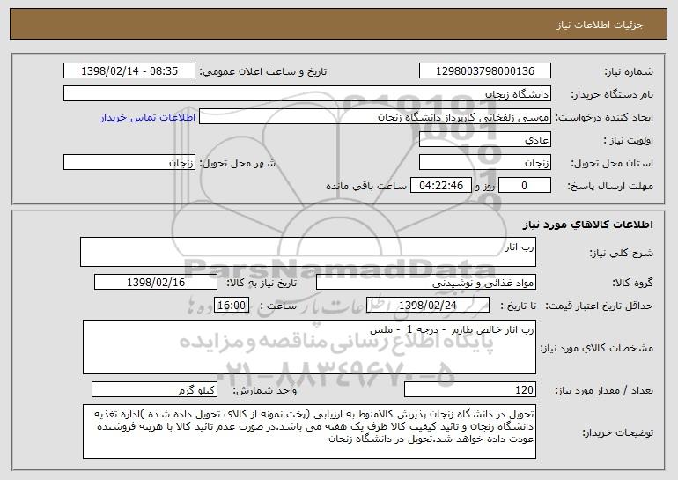Click the label تاریخ نیاز به کالا
Image resolution: width=678 pixels, height=480 pixels.
tap(262, 283)
